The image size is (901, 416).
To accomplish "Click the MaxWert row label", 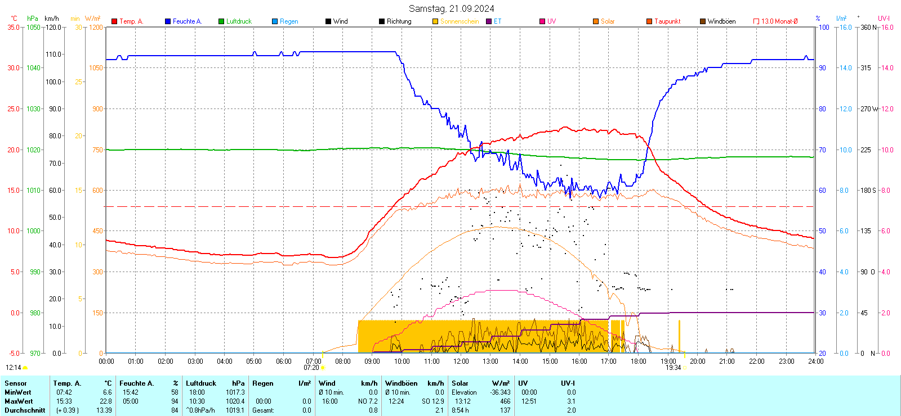I will coord(19,401).
